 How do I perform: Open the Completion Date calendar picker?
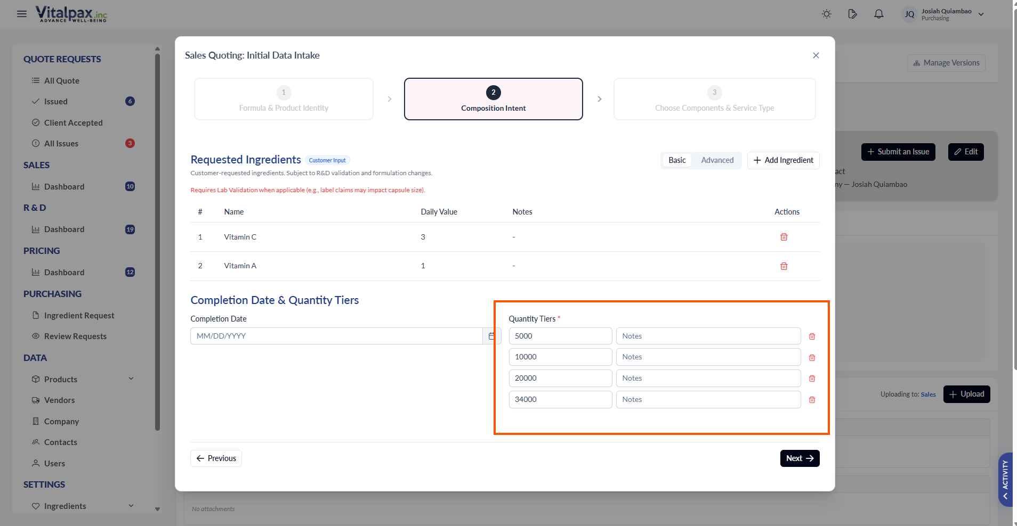pyautogui.click(x=491, y=336)
